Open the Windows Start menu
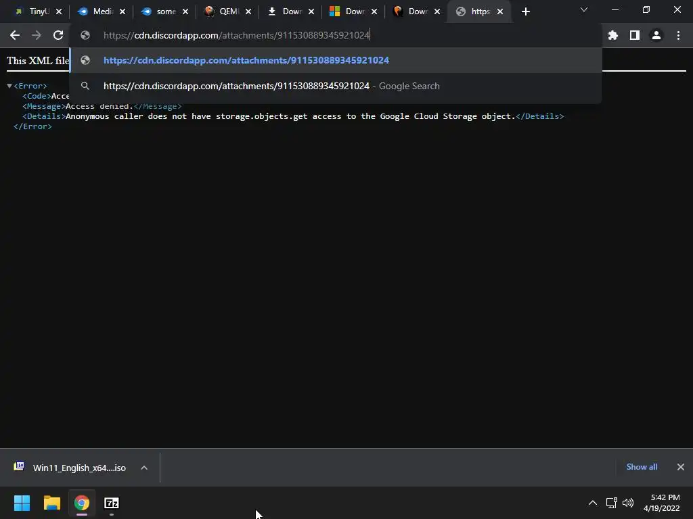The width and height of the screenshot is (693, 519). click(22, 503)
